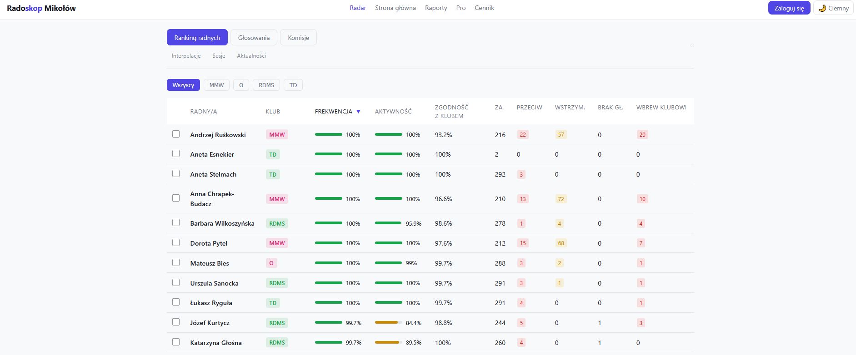856x355 pixels.
Task: Open the Cennik link in navigation
Action: click(484, 8)
